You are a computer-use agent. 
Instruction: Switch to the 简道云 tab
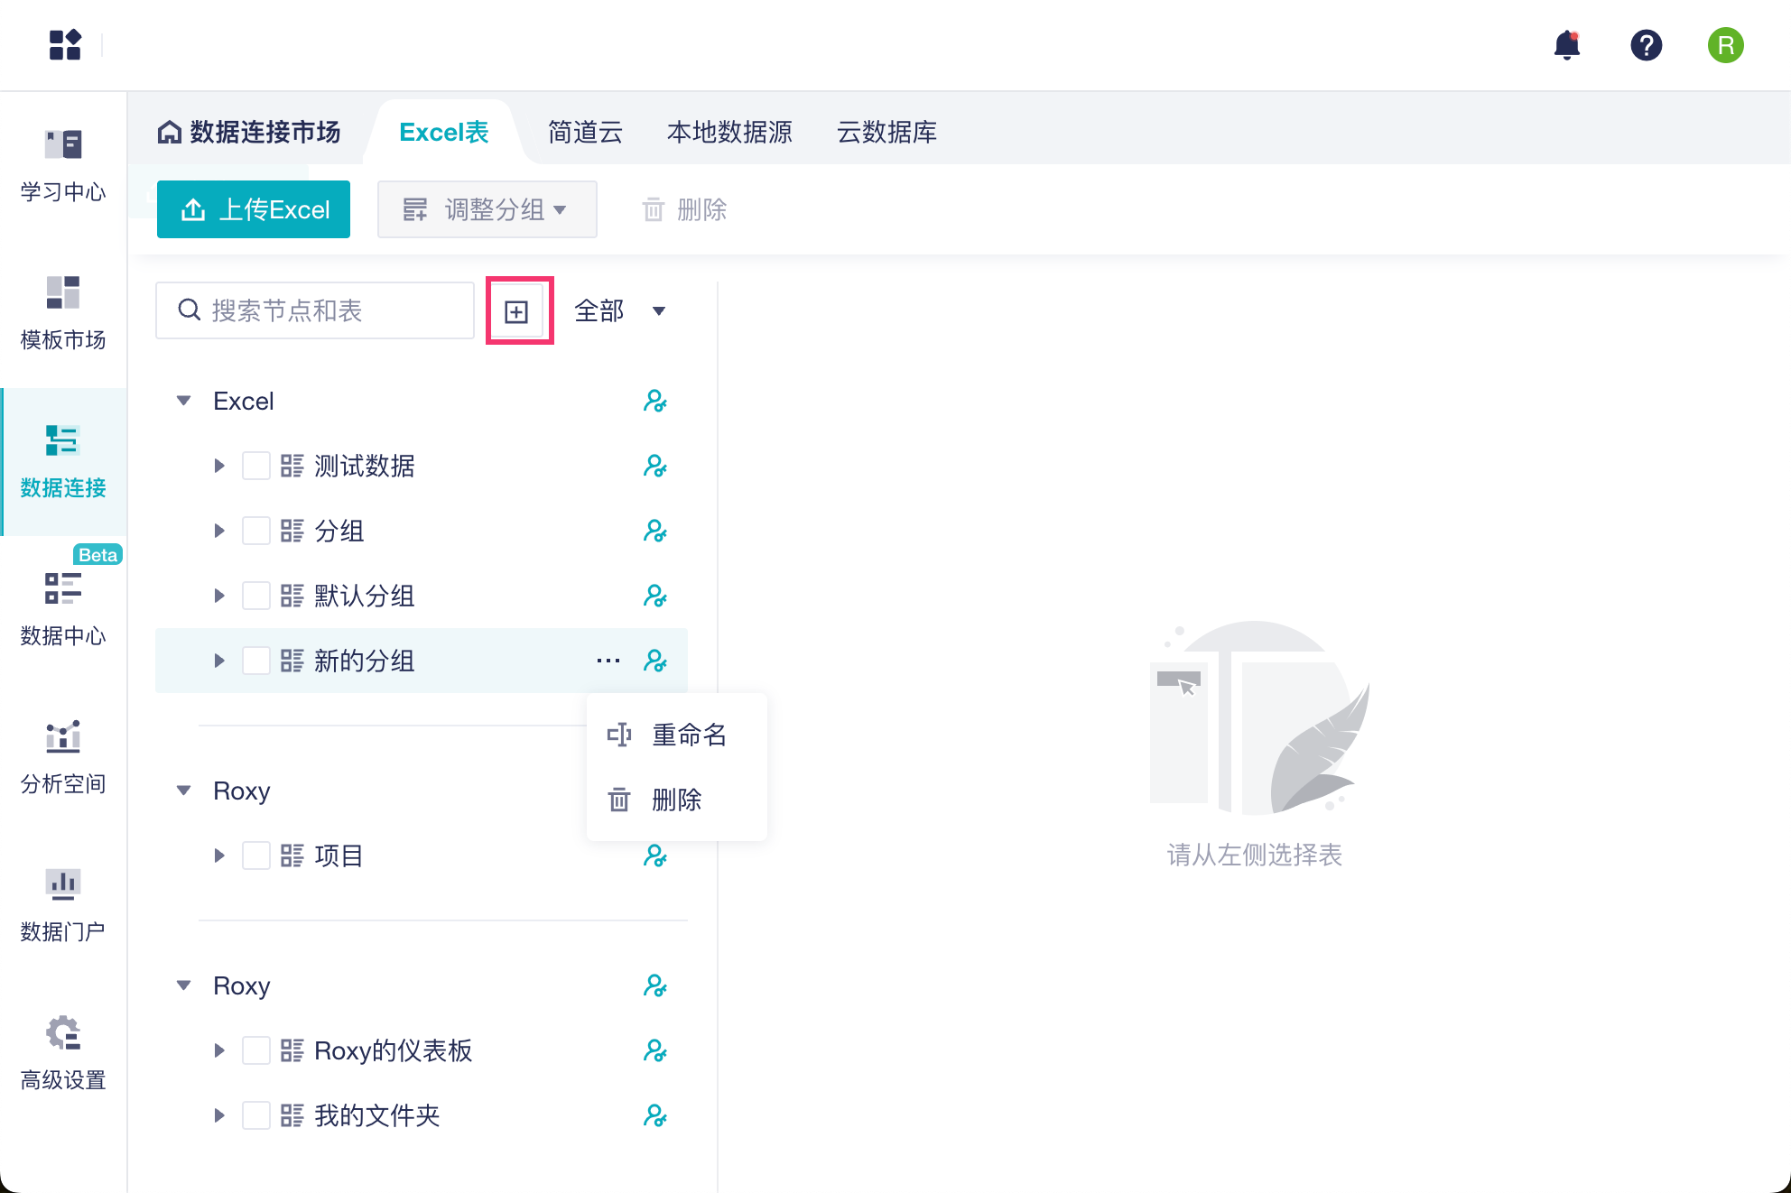pyautogui.click(x=585, y=133)
